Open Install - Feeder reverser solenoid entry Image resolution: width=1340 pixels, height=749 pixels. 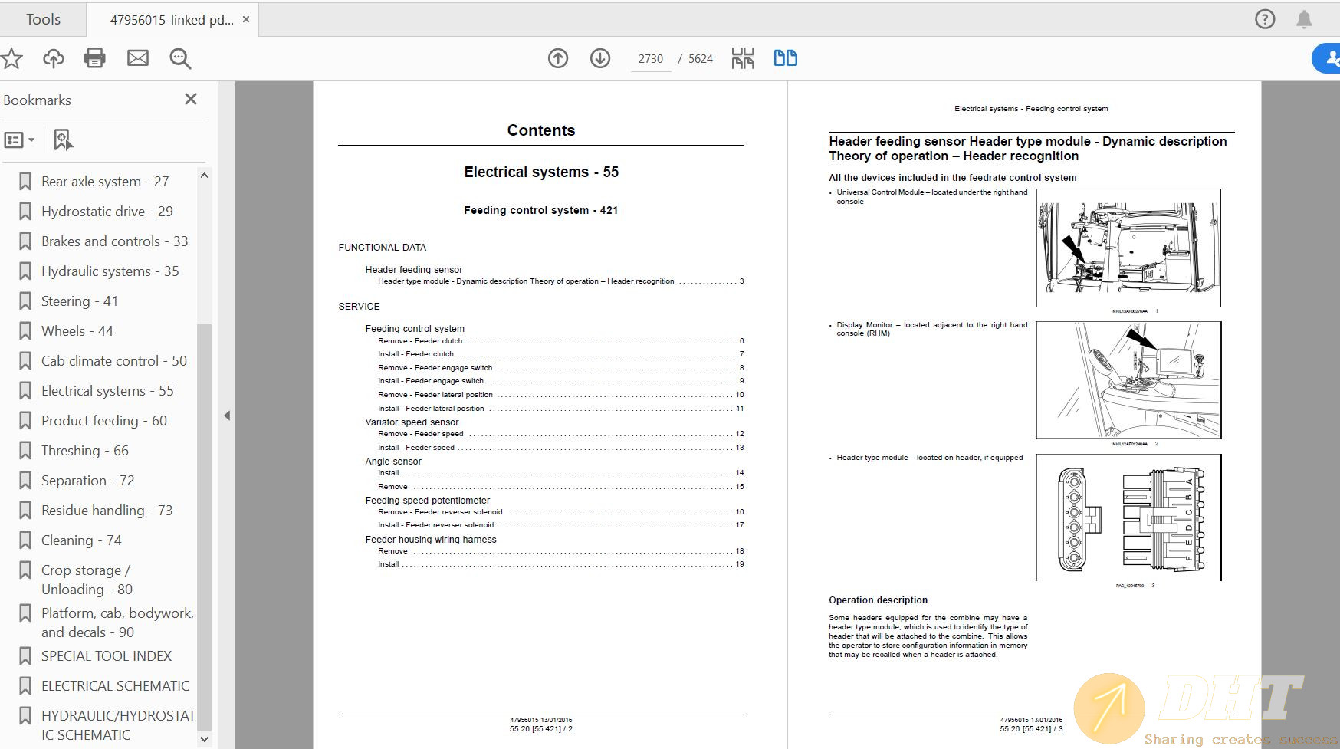point(560,525)
